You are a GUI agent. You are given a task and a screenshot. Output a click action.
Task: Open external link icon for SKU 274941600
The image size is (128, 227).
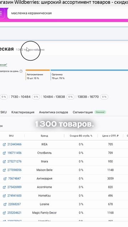tap(4, 196)
